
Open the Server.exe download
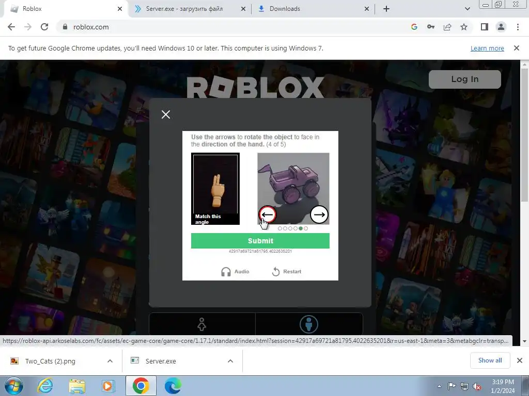point(161,361)
